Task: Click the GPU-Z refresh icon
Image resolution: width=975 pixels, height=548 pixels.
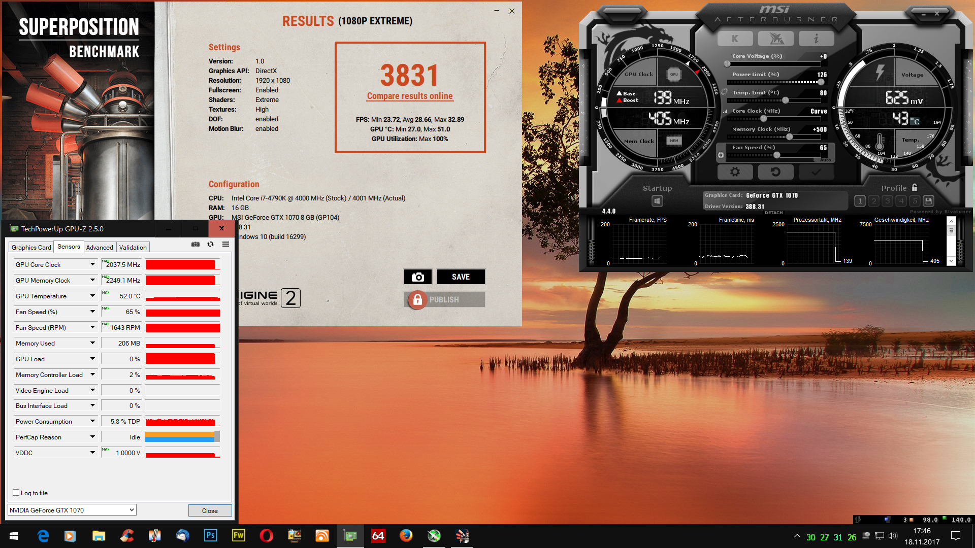Action: tap(210, 245)
